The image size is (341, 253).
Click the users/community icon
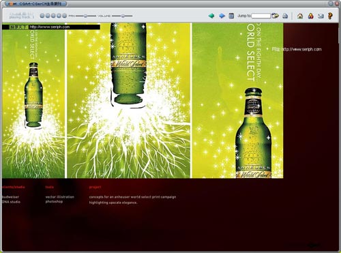click(311, 16)
